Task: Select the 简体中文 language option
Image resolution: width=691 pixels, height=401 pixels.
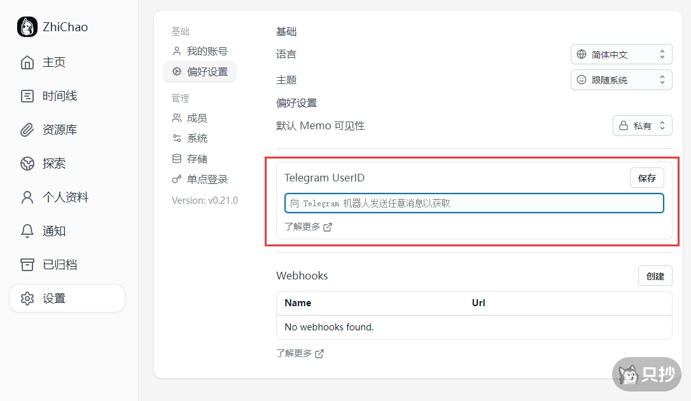Action: point(620,54)
